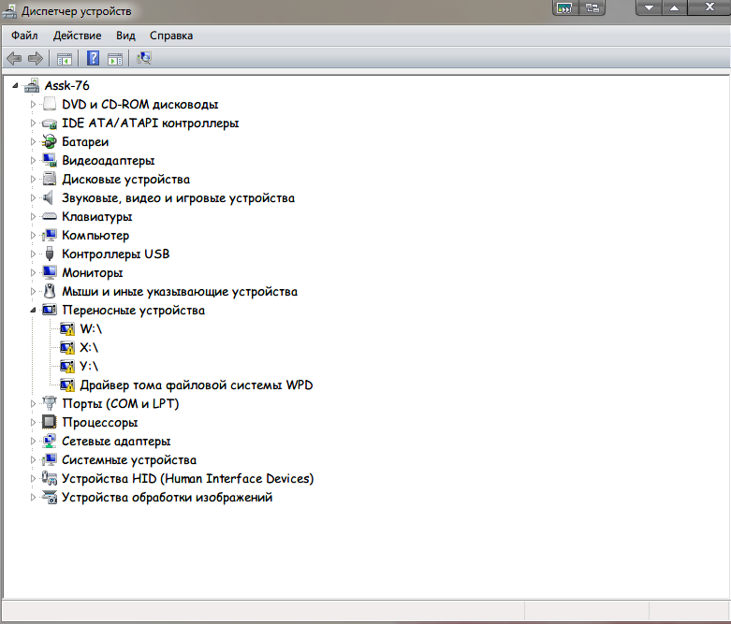Select the Клавиатуры label

coord(97,217)
